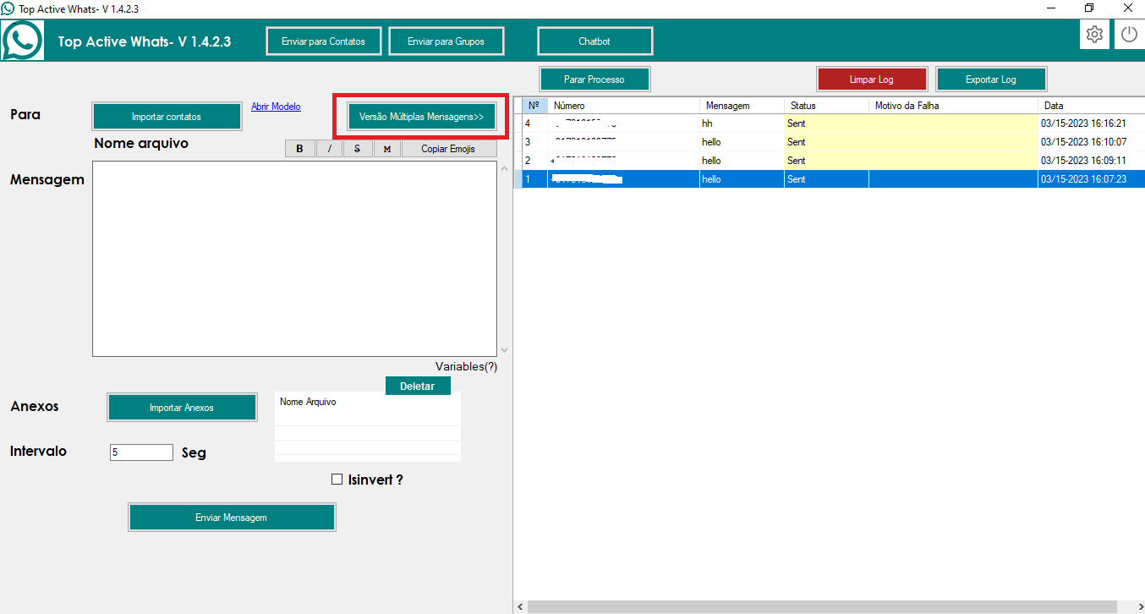Viewport: 1145px width, 614px height.
Task: Open the settings gear icon
Action: pyautogui.click(x=1095, y=35)
